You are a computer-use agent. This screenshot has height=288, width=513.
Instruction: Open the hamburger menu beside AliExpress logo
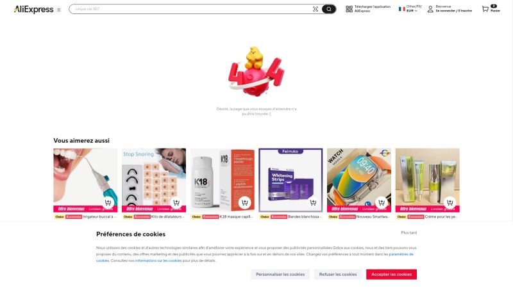click(x=59, y=10)
